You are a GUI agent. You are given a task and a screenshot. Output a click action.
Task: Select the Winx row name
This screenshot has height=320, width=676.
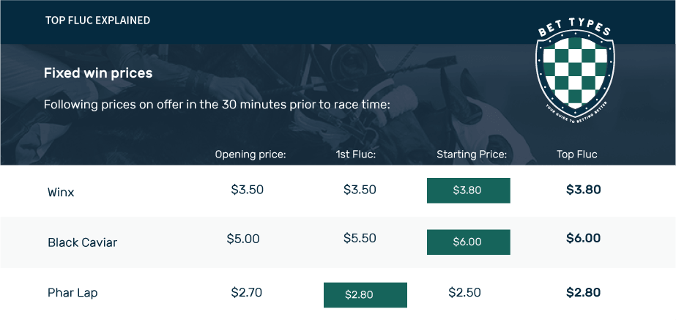point(61,193)
